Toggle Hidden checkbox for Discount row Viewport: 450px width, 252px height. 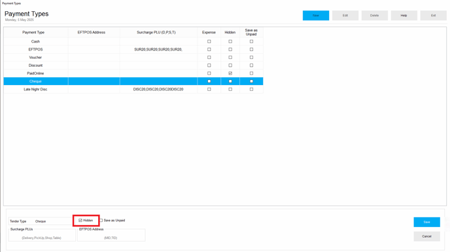230,65
